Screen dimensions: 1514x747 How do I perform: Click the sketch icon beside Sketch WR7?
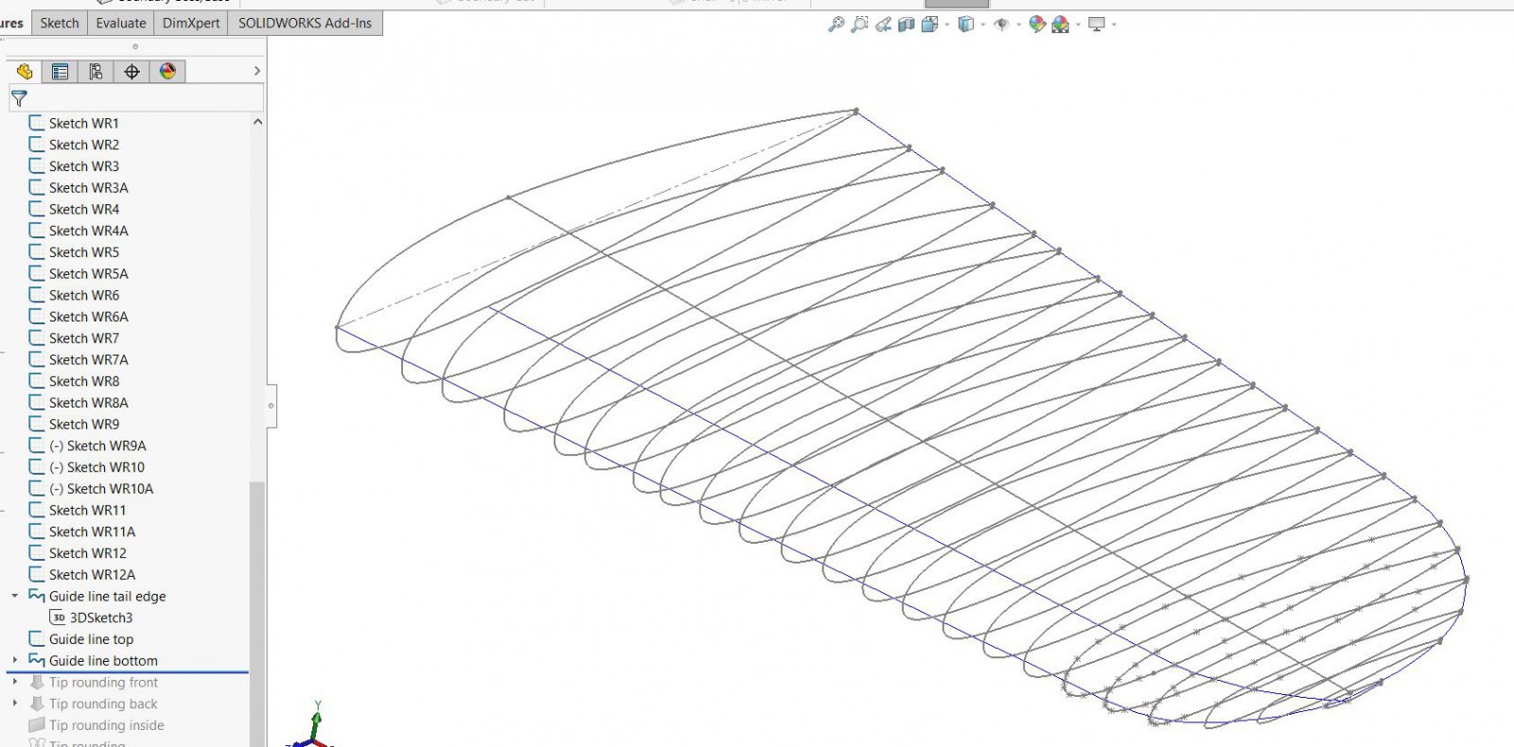[x=37, y=339]
